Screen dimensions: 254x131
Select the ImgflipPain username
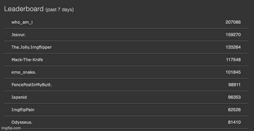23,110
